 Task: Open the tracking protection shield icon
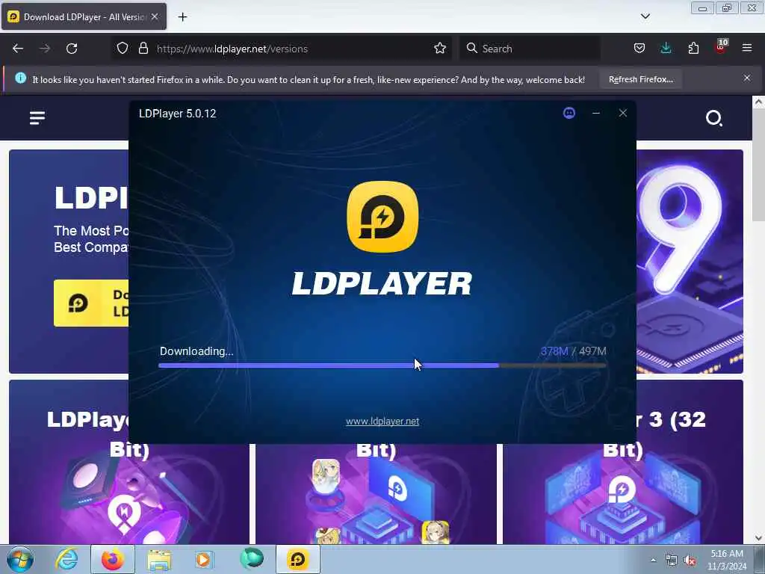tap(123, 49)
